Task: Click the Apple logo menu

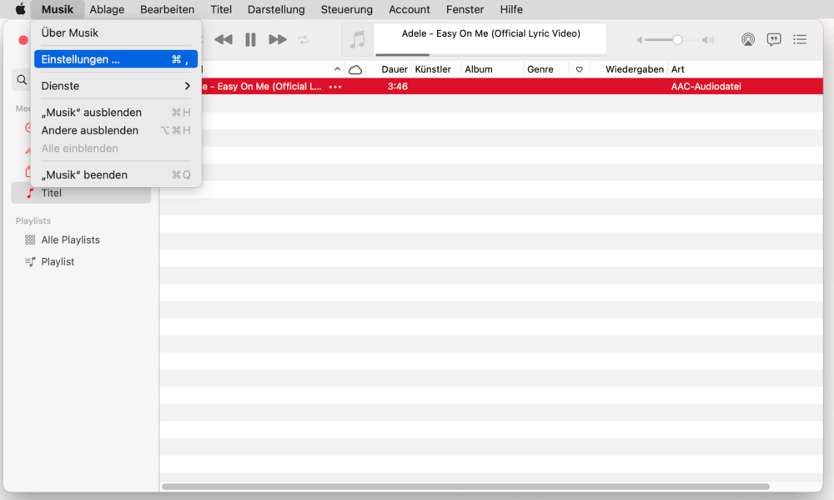Action: pos(20,10)
